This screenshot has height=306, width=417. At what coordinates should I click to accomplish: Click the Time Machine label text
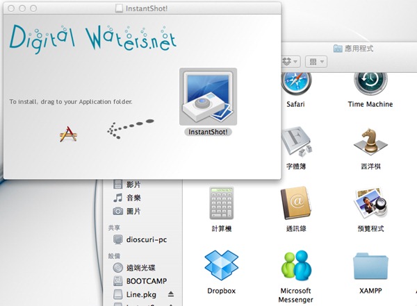click(x=370, y=104)
